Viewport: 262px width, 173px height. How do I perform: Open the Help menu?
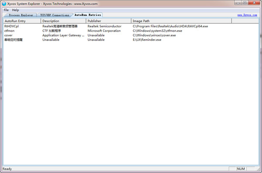[15, 10]
